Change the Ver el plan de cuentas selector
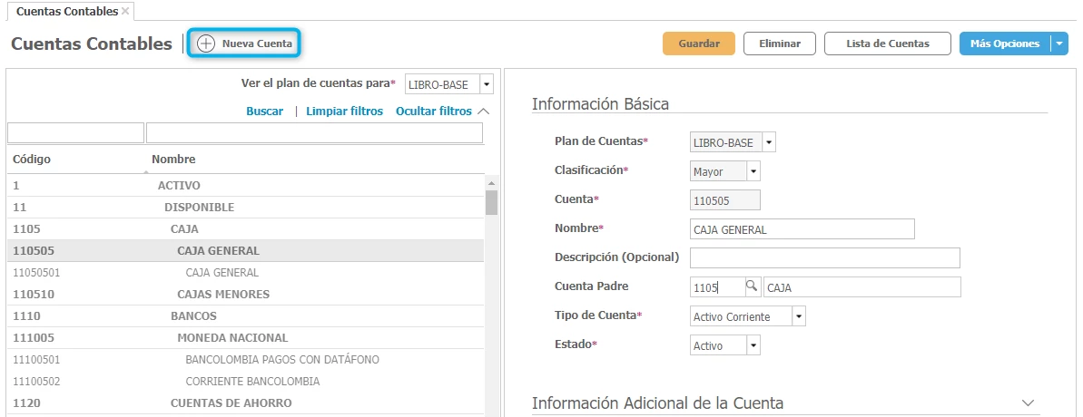This screenshot has height=417, width=1083. [x=486, y=84]
